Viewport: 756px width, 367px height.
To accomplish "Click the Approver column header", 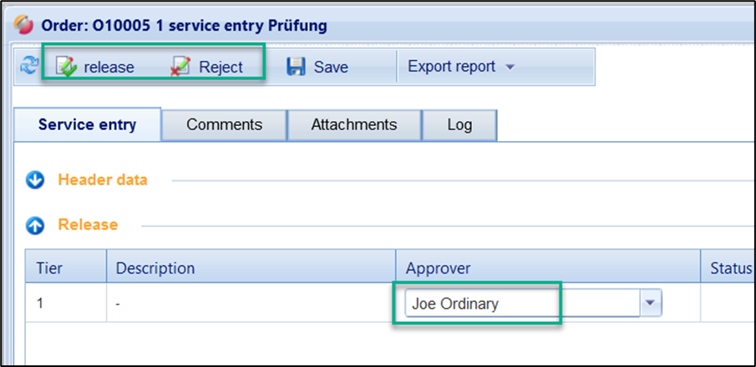I will click(x=439, y=268).
